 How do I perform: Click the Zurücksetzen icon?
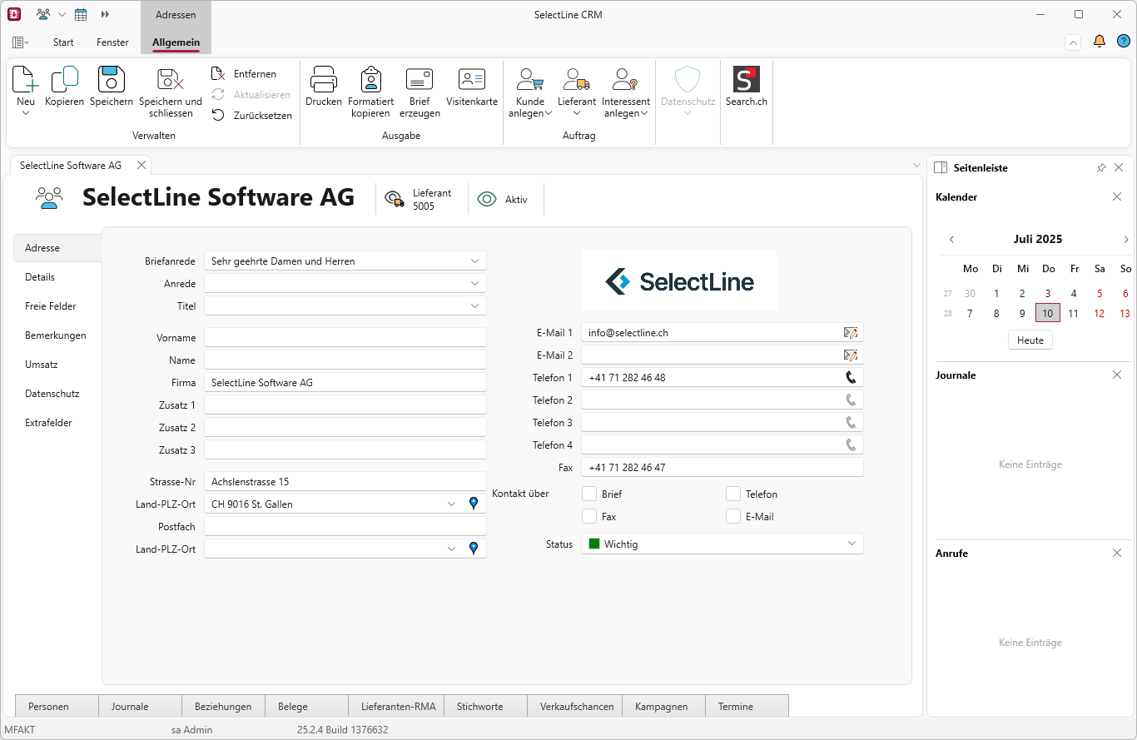click(218, 115)
